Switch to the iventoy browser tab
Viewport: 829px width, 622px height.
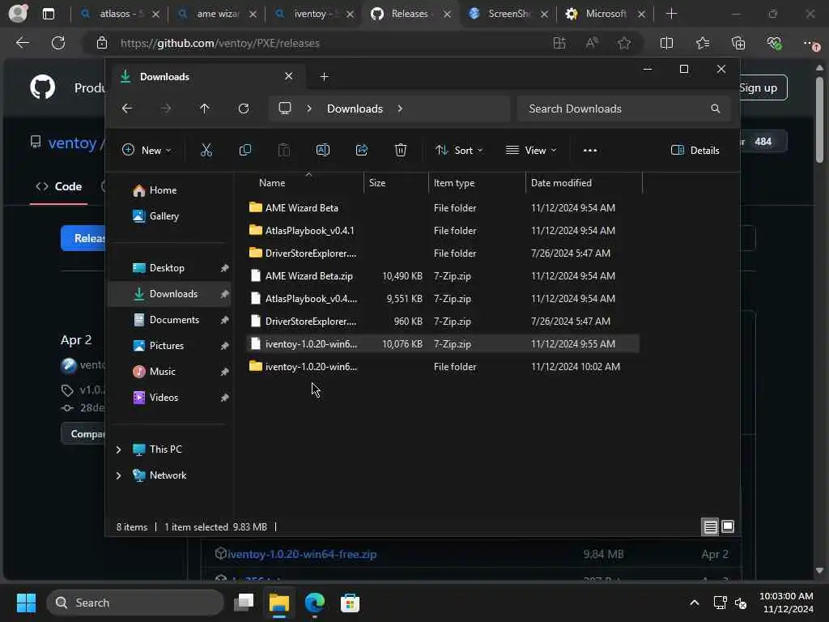click(314, 14)
